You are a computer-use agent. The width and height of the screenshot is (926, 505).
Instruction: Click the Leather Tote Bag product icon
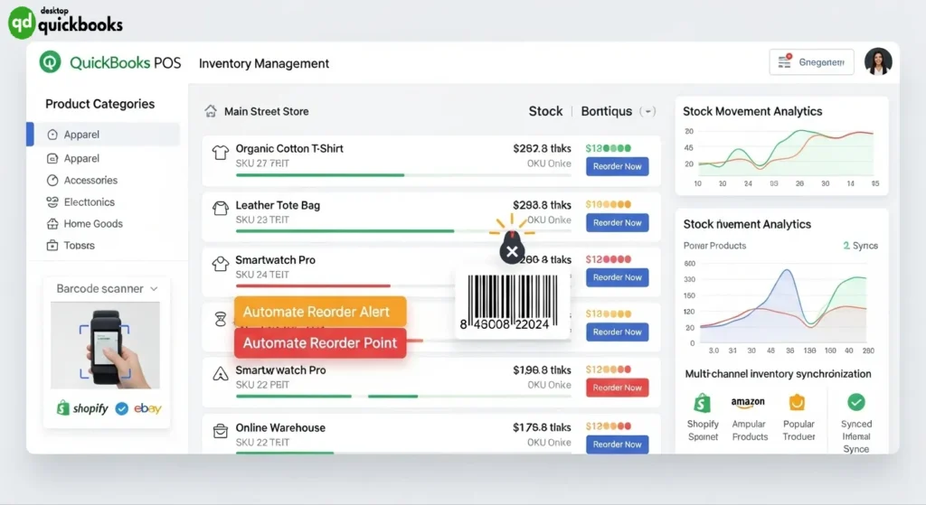coord(219,209)
